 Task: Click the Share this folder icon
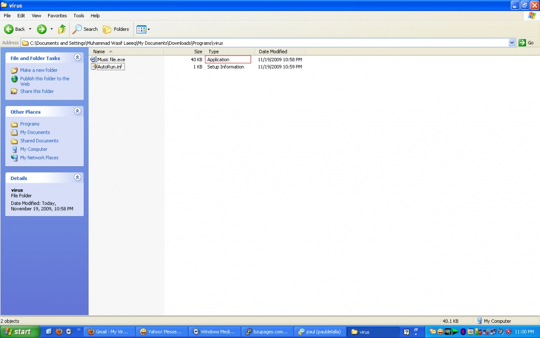(14, 91)
